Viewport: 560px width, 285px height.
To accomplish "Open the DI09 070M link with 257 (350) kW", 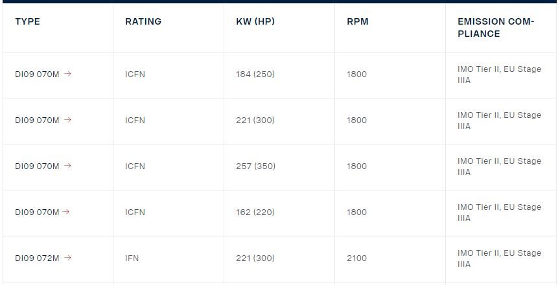I will (37, 166).
